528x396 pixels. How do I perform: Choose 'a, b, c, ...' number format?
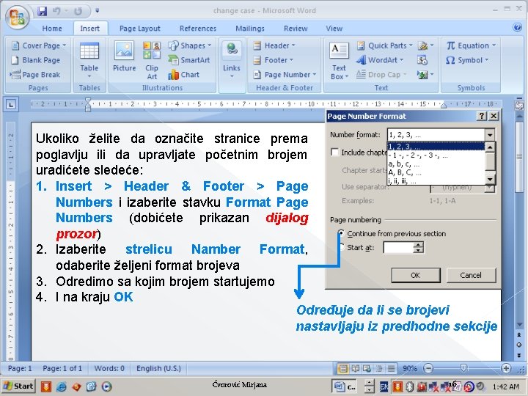click(436, 164)
